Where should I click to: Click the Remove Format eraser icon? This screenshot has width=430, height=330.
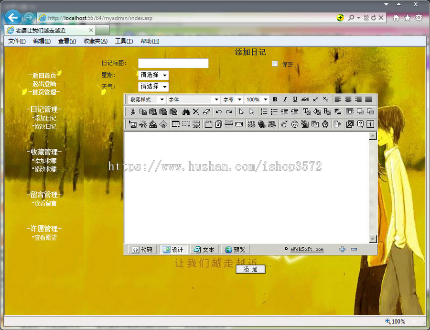coord(206,111)
